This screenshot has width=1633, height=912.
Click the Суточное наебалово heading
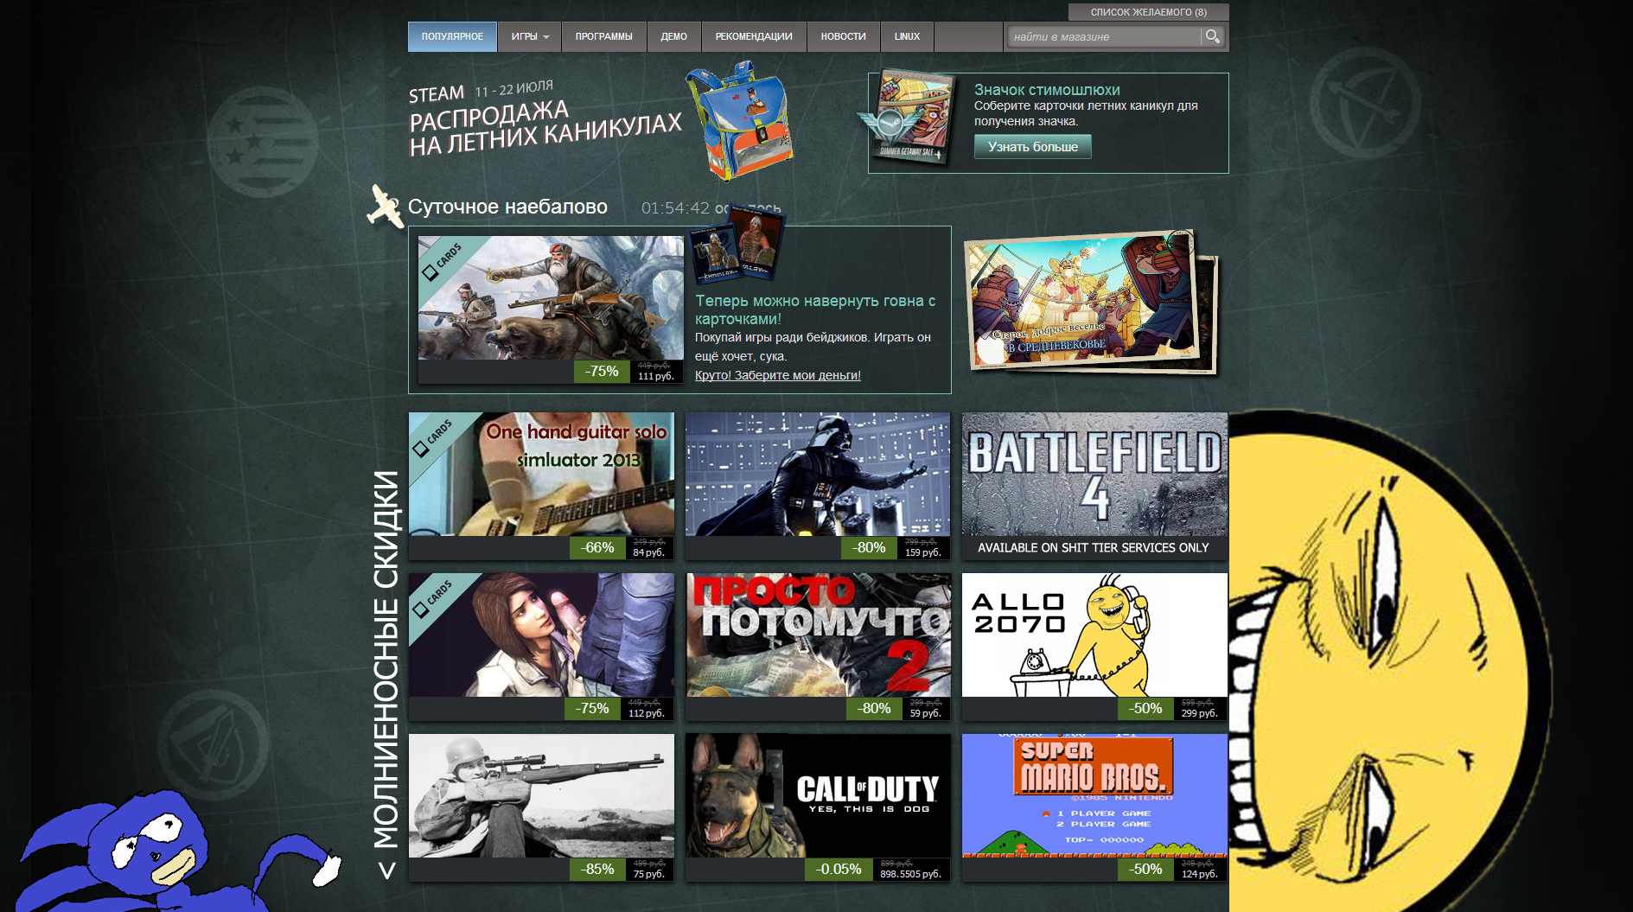point(507,207)
